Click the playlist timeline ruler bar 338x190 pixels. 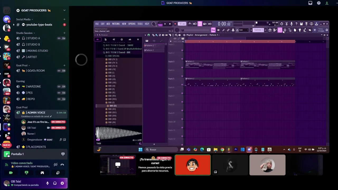pos(240,41)
